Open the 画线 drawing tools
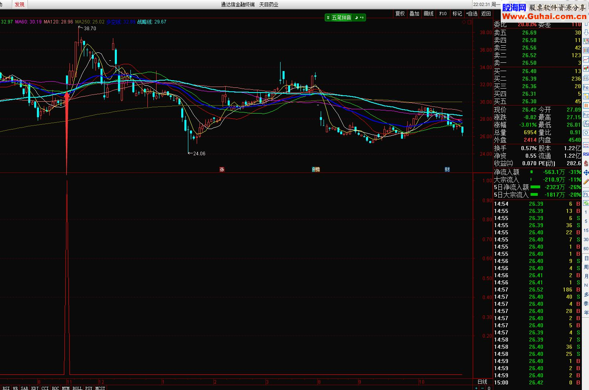589x390 pixels. (428, 14)
